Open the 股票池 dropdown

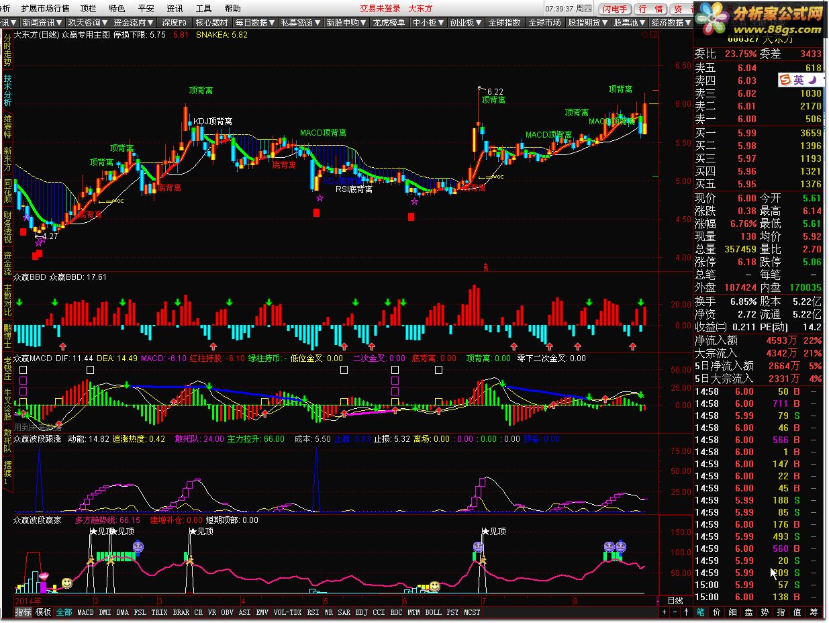[630, 22]
